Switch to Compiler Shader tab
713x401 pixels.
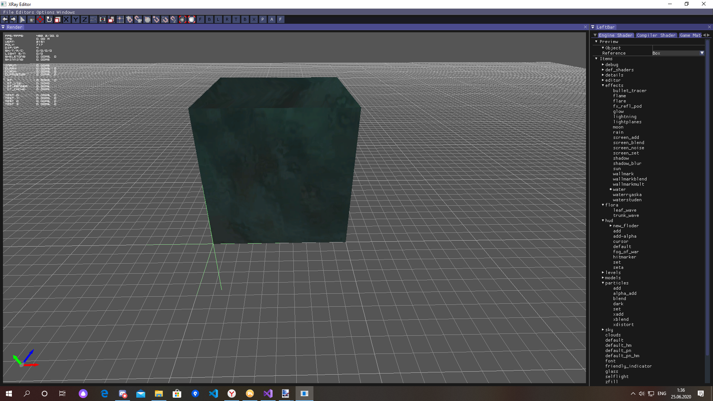point(656,35)
